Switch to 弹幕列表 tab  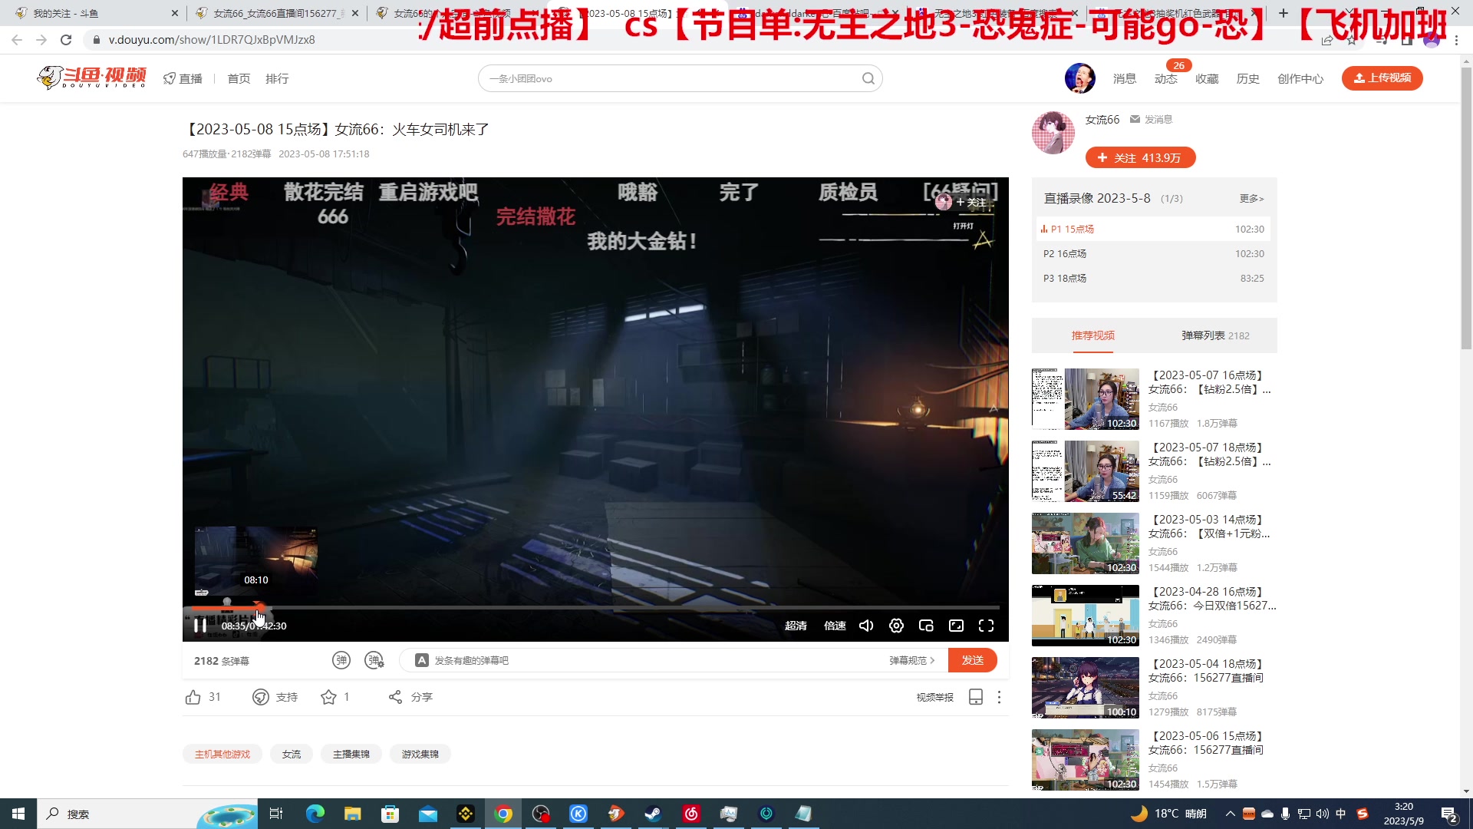1215,335
